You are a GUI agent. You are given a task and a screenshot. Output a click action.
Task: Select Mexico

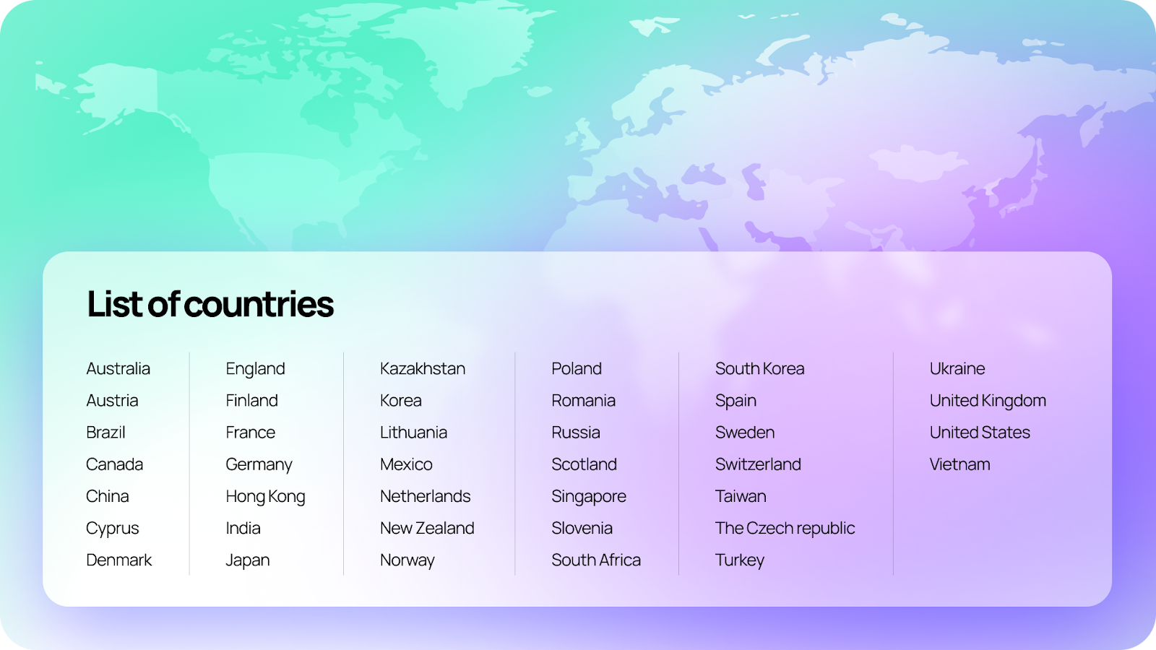[x=407, y=464]
